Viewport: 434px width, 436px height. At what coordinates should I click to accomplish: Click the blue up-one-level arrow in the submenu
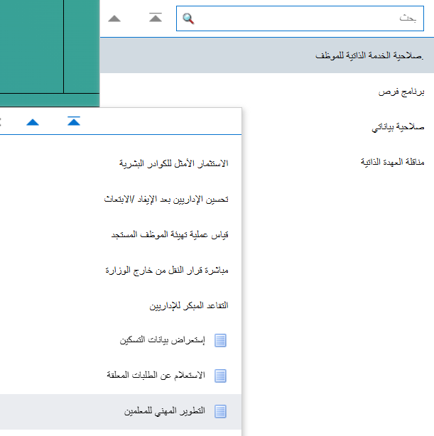(33, 122)
